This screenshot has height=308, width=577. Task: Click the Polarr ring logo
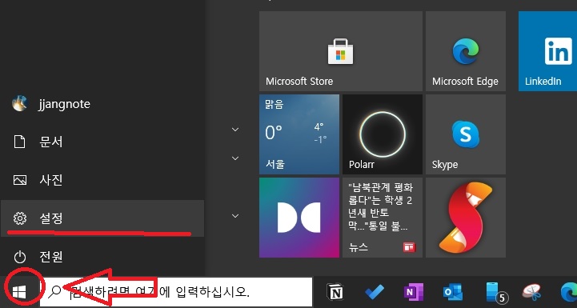(383, 134)
